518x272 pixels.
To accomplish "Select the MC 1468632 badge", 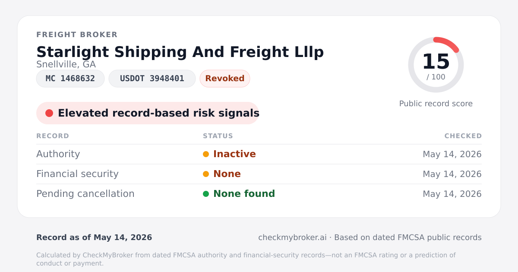I will [x=70, y=79].
